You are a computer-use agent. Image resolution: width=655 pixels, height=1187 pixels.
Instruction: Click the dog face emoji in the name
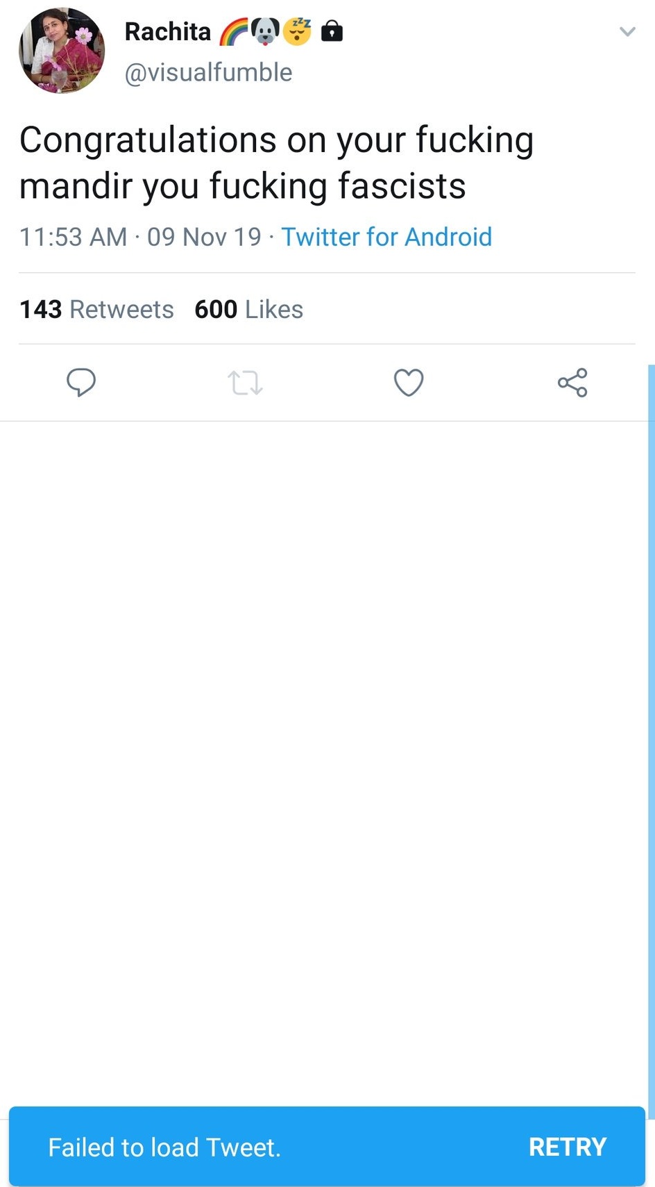(x=265, y=31)
